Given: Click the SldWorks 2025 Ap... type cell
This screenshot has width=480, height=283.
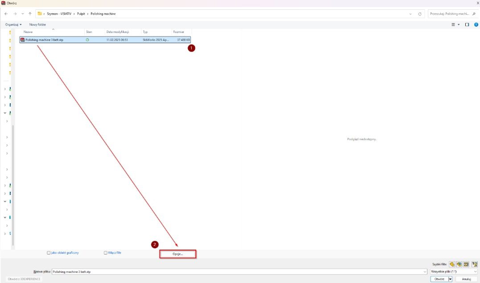Looking at the screenshot, I should [x=156, y=40].
